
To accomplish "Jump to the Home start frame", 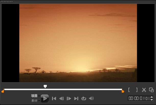I will [x=54, y=98].
